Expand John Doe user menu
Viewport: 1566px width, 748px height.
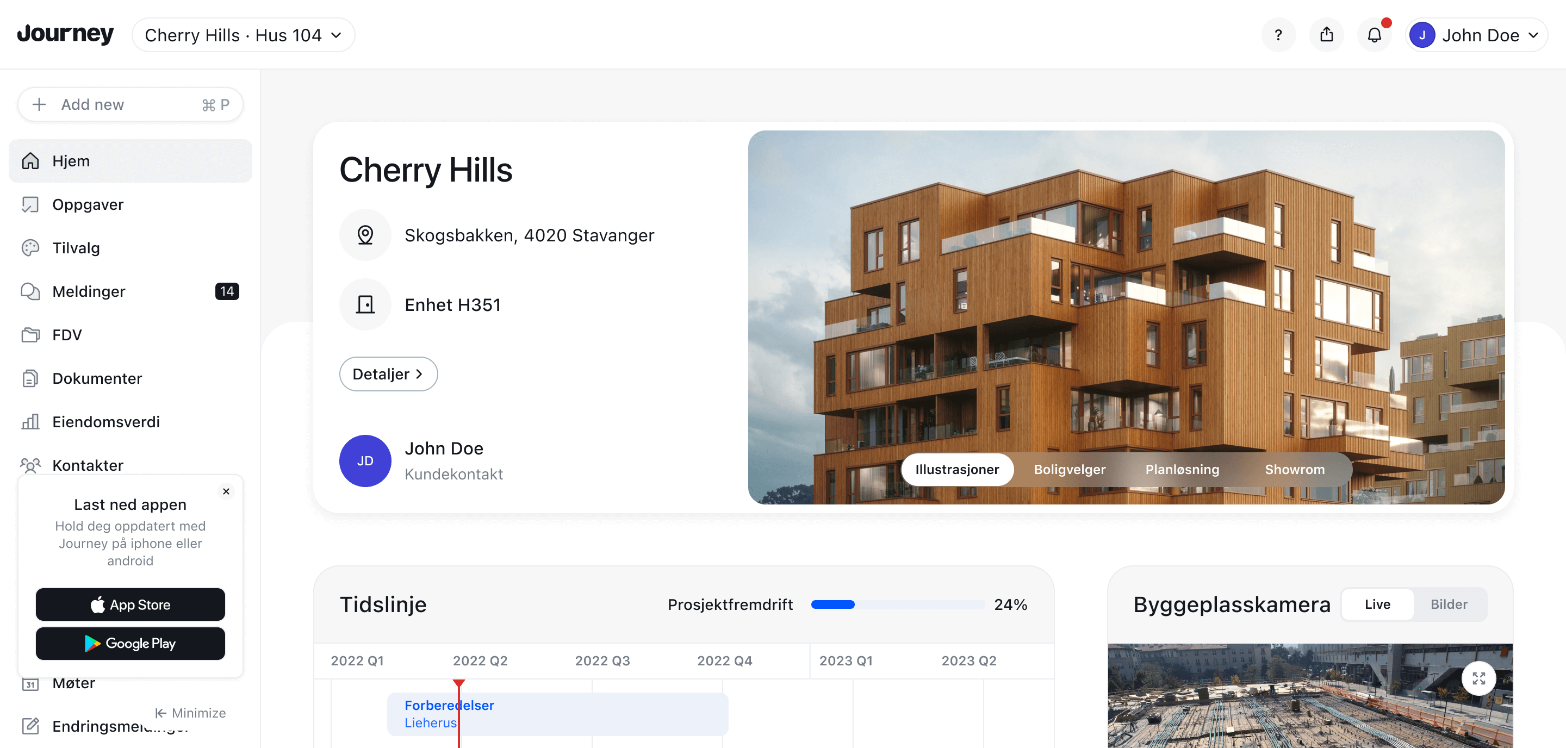click(x=1477, y=34)
